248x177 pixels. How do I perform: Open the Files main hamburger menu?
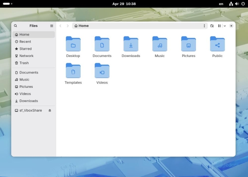pyautogui.click(x=52, y=26)
